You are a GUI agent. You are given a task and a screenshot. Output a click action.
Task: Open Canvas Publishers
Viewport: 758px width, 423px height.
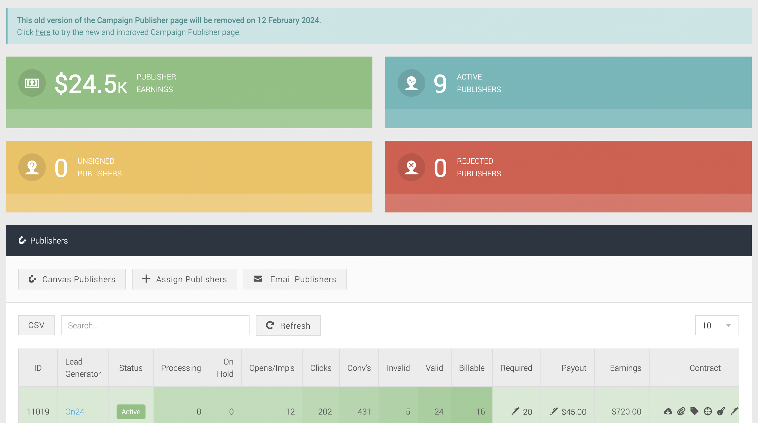[x=72, y=279]
